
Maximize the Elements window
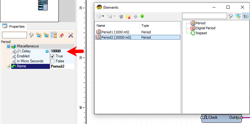[x=228, y=7]
